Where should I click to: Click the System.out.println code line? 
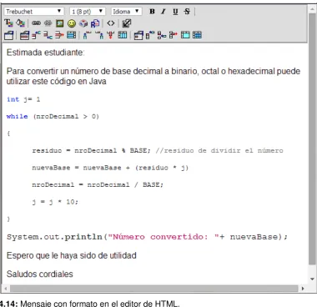click(147, 237)
